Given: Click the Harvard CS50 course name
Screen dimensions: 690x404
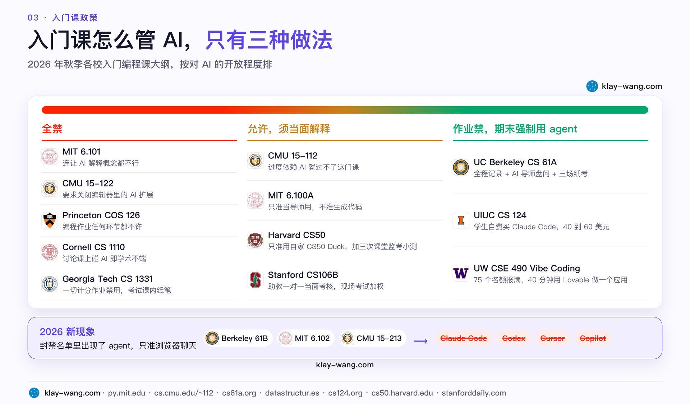Looking at the screenshot, I should (x=296, y=235).
